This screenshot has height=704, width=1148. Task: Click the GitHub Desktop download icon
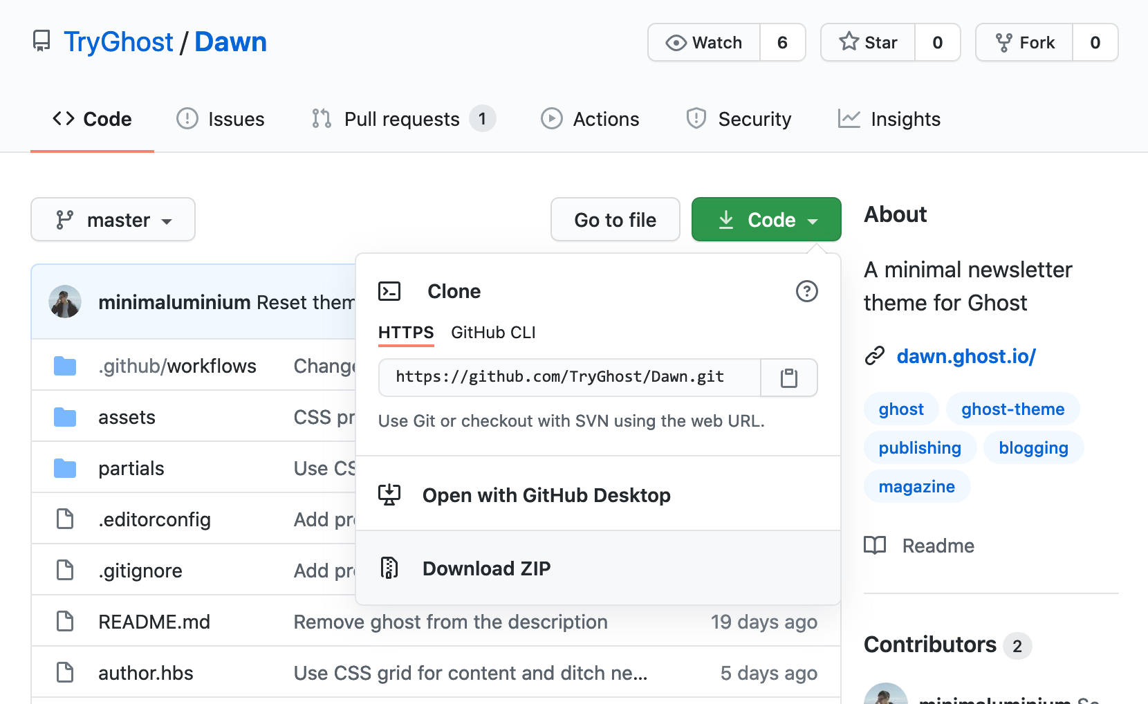point(389,495)
